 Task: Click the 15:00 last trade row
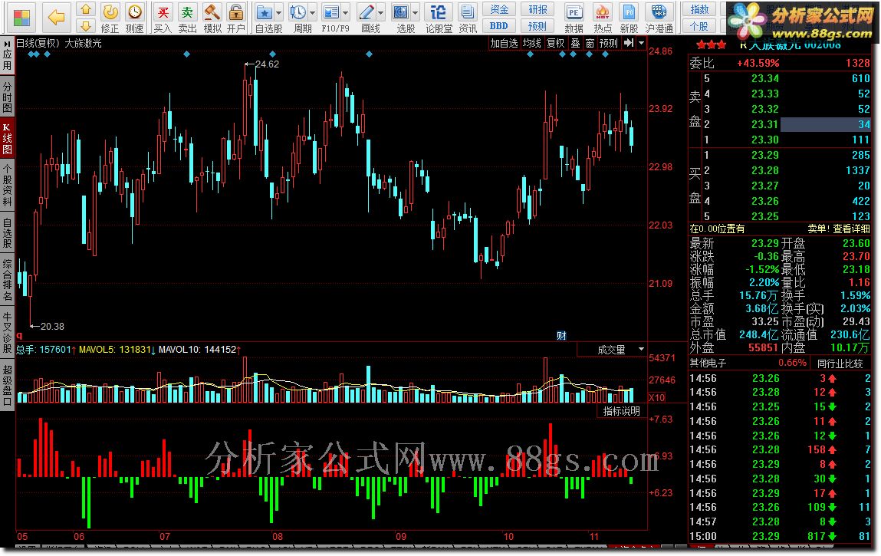780,536
